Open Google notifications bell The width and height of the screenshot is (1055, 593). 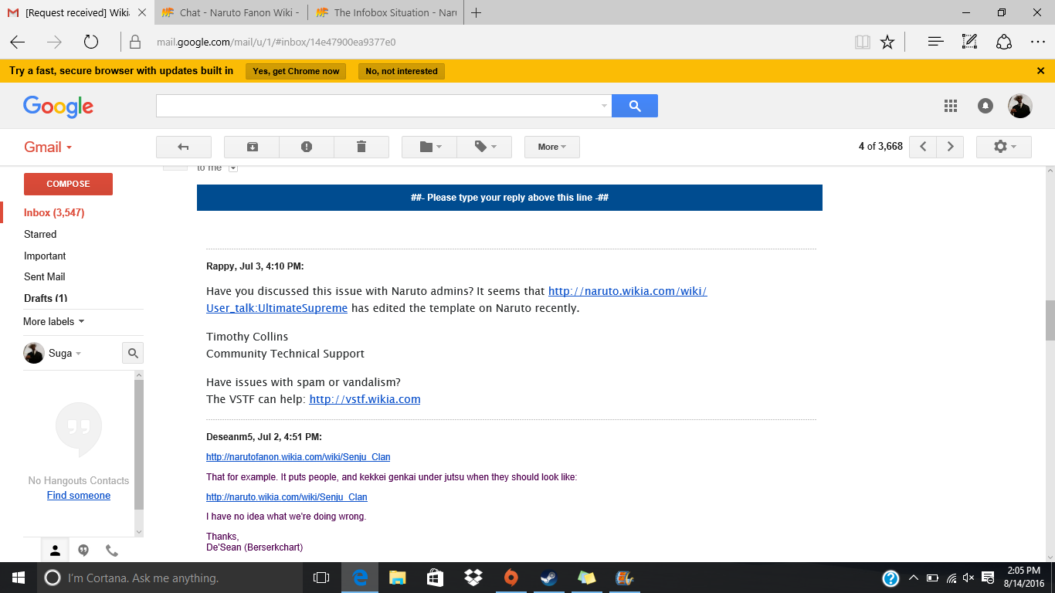(985, 106)
